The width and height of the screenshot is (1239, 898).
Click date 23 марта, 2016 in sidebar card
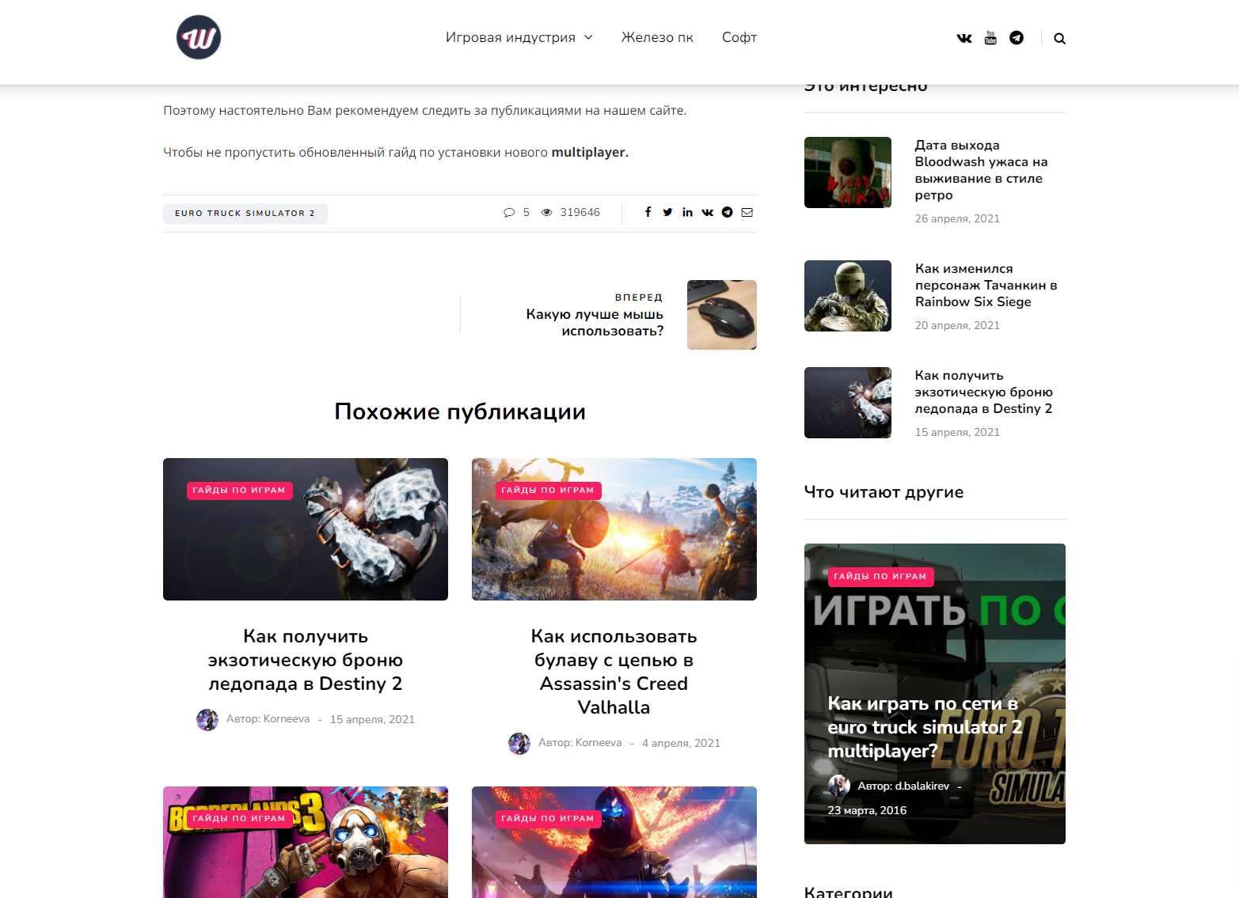click(x=867, y=810)
